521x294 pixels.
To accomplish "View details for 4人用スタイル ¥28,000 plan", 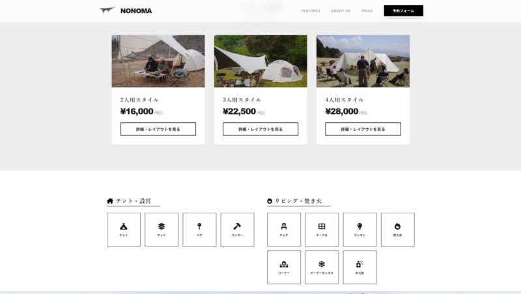I will tap(363, 129).
